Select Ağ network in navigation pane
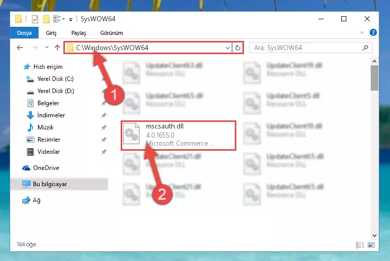The width and height of the screenshot is (390, 261). coord(37,200)
